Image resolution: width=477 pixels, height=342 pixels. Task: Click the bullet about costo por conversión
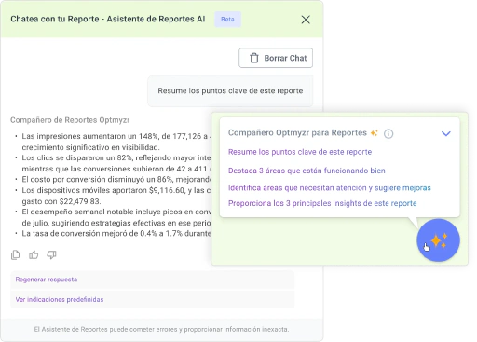click(x=114, y=180)
